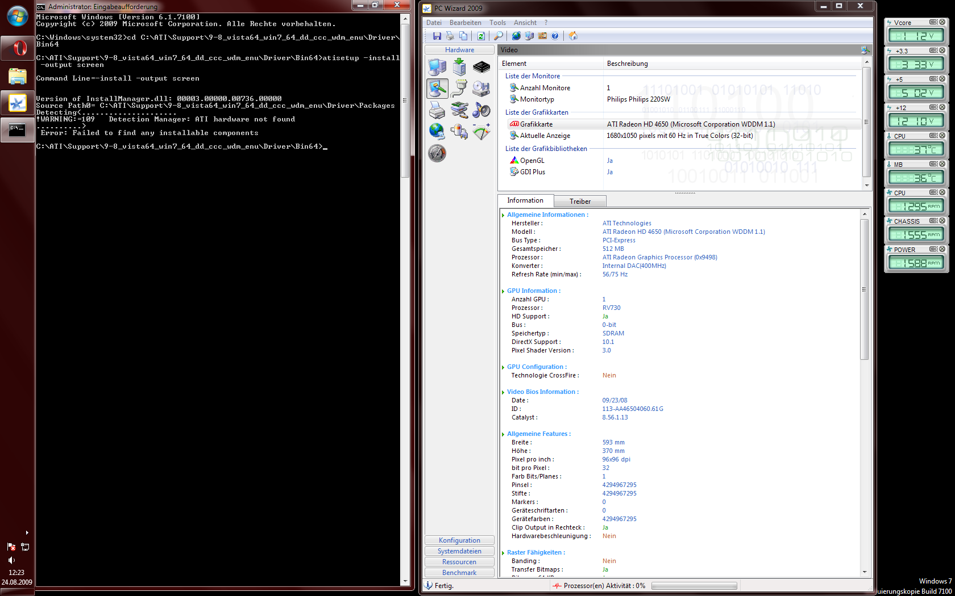The width and height of the screenshot is (955, 596).
Task: Select the round gray speedometer icon
Action: (437, 153)
